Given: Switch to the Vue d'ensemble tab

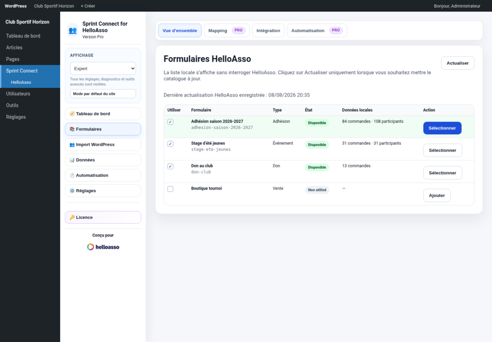Looking at the screenshot, I should point(180,30).
